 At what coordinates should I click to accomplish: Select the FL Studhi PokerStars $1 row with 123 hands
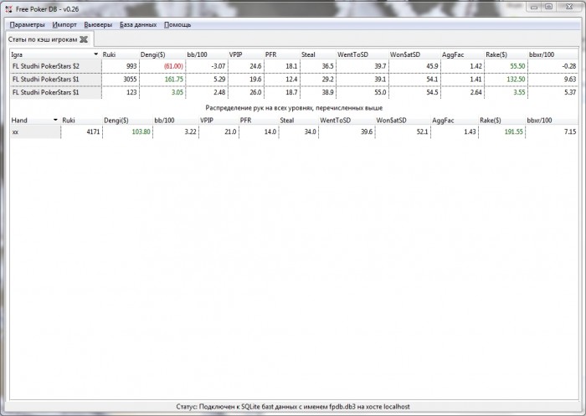pos(294,92)
